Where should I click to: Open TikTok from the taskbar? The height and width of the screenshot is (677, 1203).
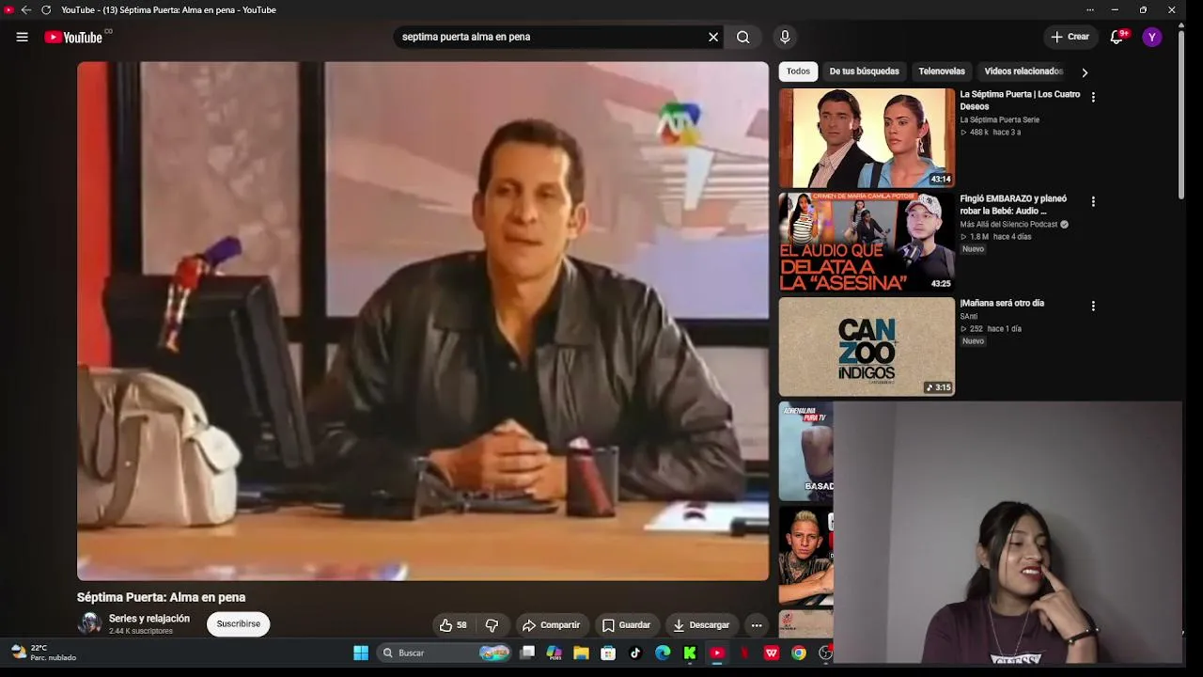pos(635,653)
